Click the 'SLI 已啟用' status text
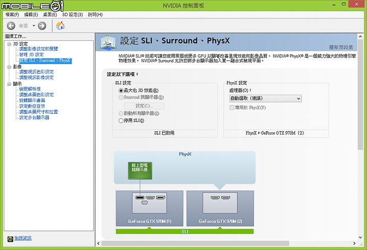The image size is (367, 250). 164,133
